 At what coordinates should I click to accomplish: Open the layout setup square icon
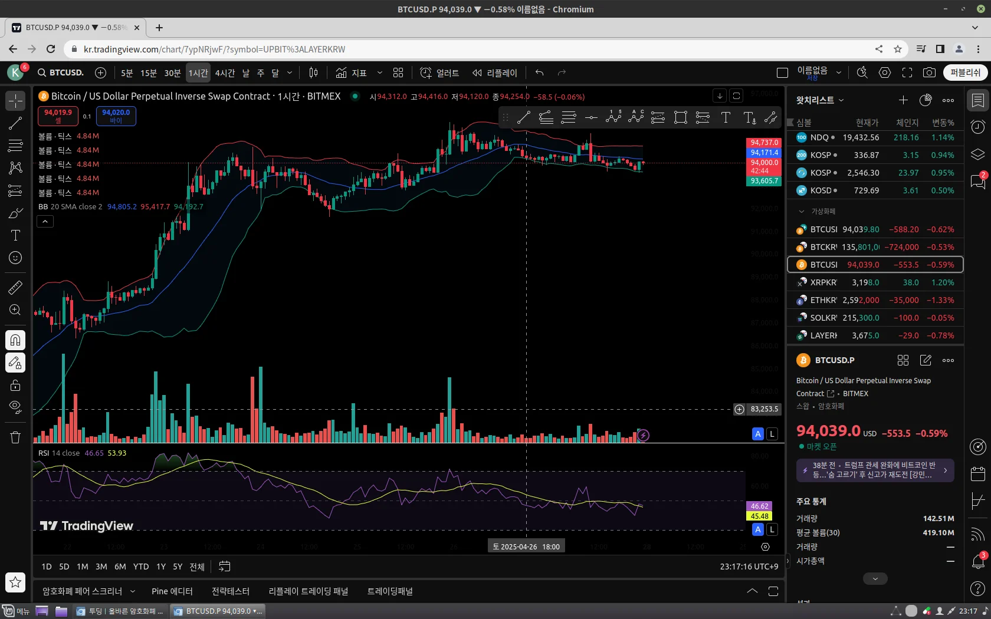click(782, 73)
